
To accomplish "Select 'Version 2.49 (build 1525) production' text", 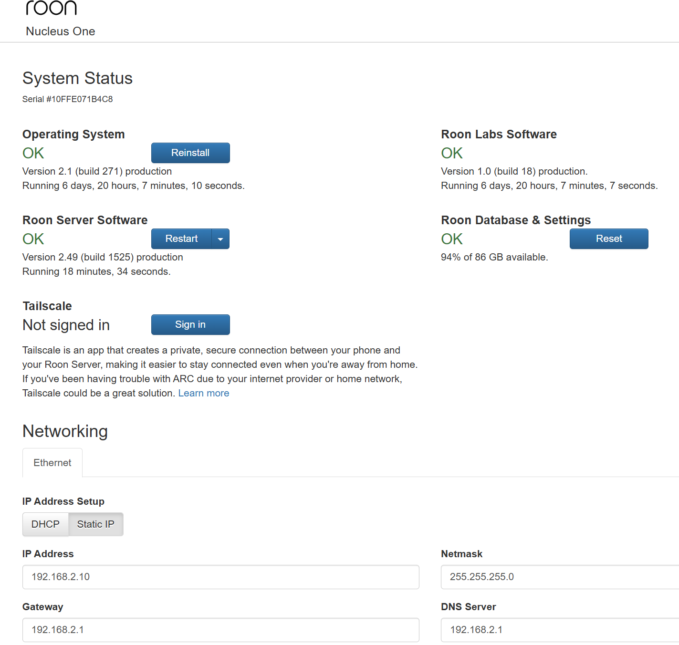I will click(x=103, y=257).
